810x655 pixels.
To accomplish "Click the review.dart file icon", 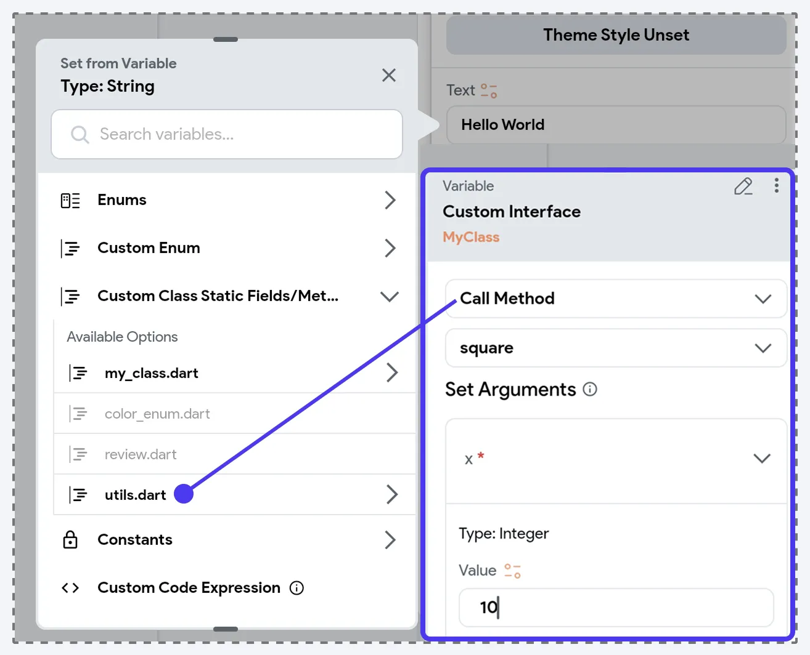I will pos(78,454).
